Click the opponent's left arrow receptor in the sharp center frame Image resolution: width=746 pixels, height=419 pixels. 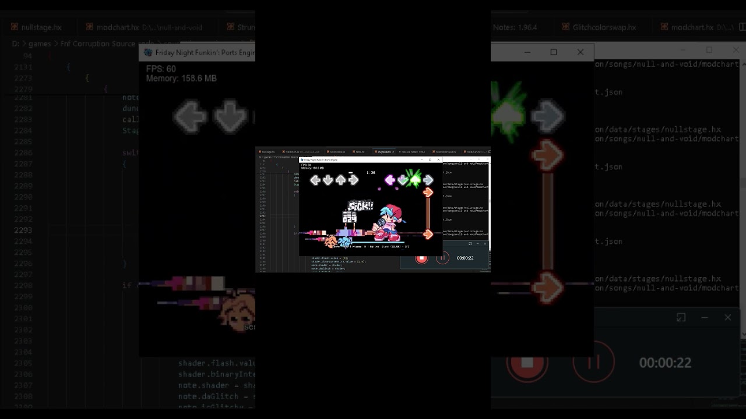(315, 180)
